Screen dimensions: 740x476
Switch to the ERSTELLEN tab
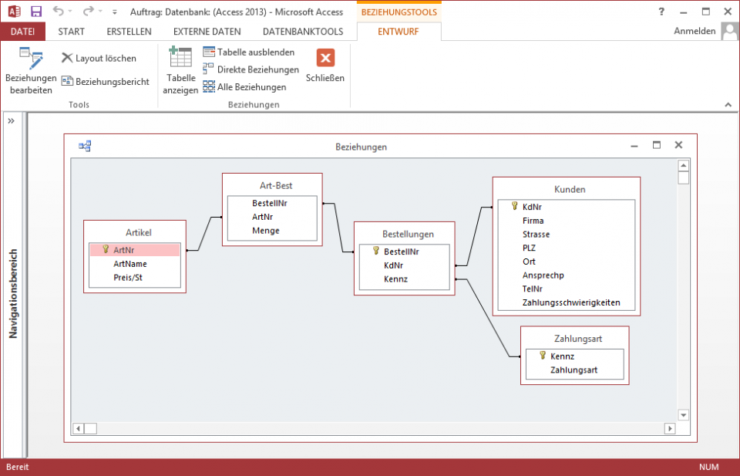(x=129, y=32)
